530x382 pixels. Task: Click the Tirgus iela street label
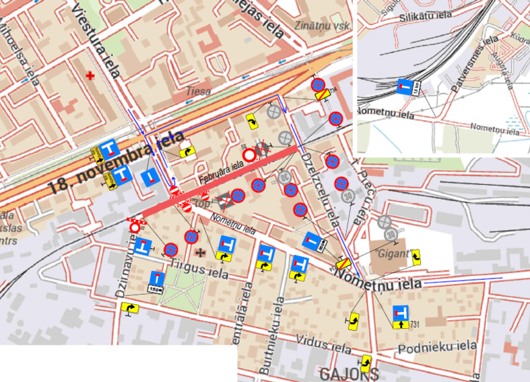[199, 268]
